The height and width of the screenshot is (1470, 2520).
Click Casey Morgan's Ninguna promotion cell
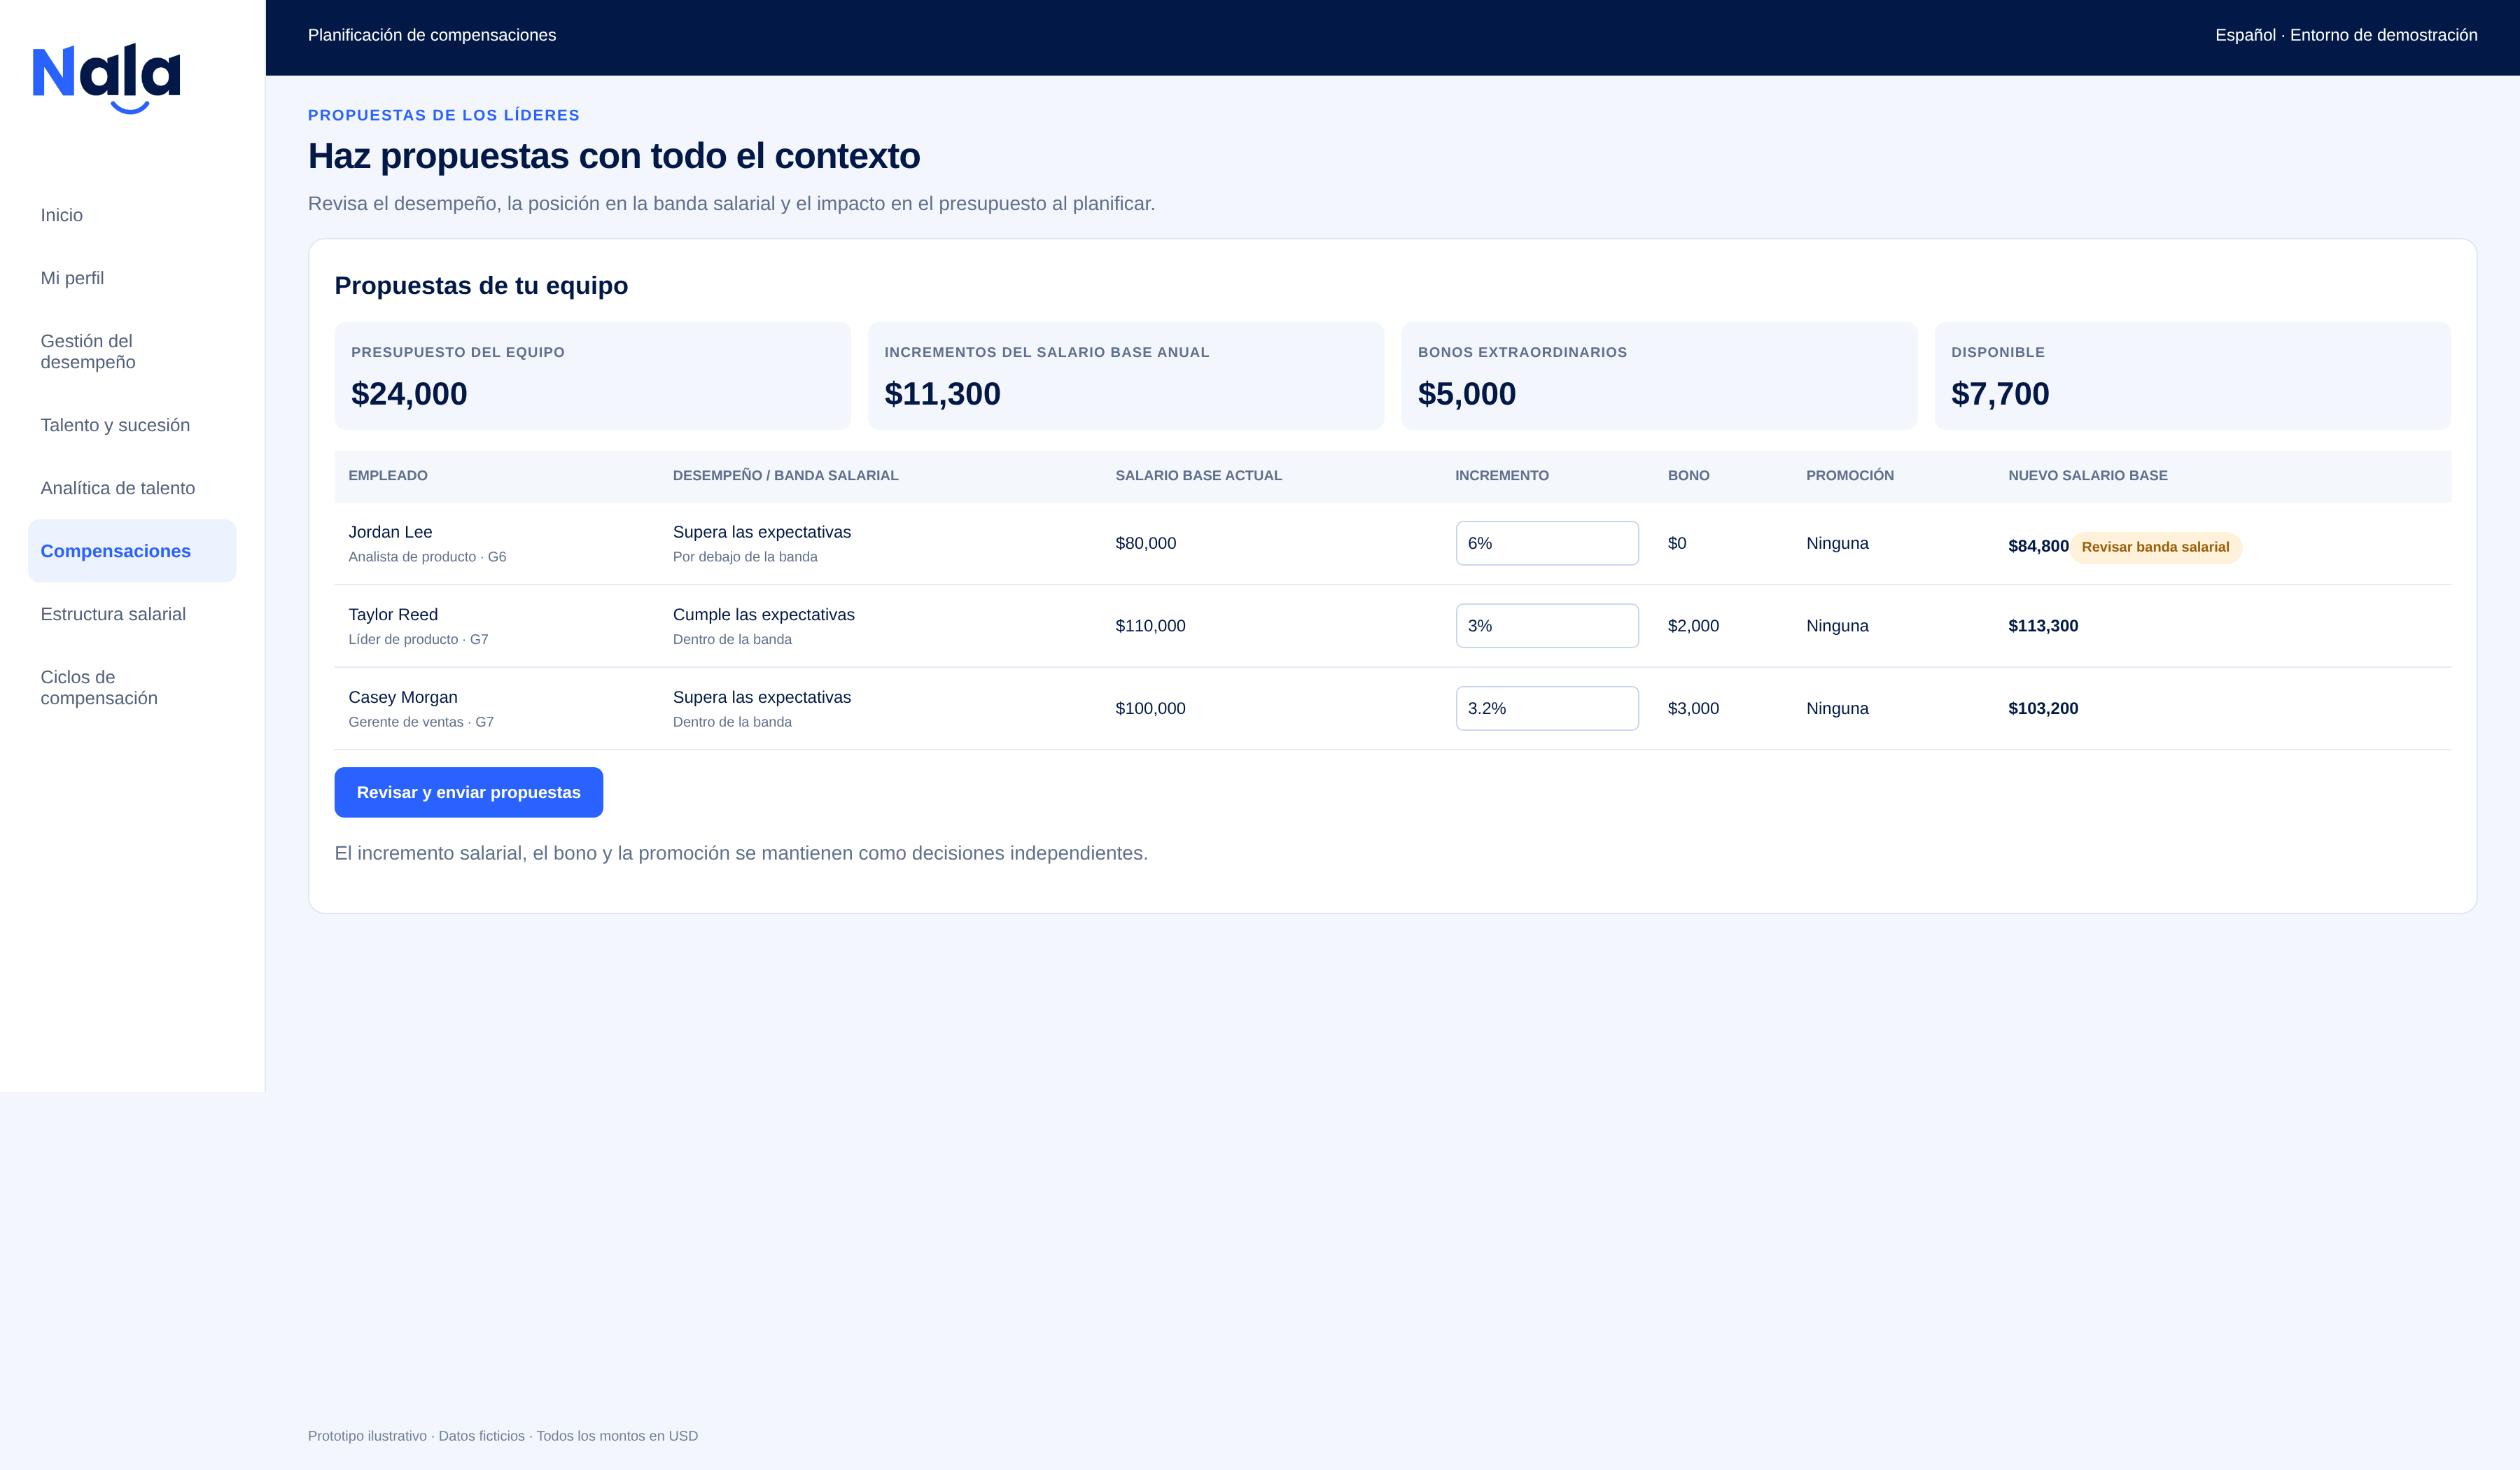1837,708
